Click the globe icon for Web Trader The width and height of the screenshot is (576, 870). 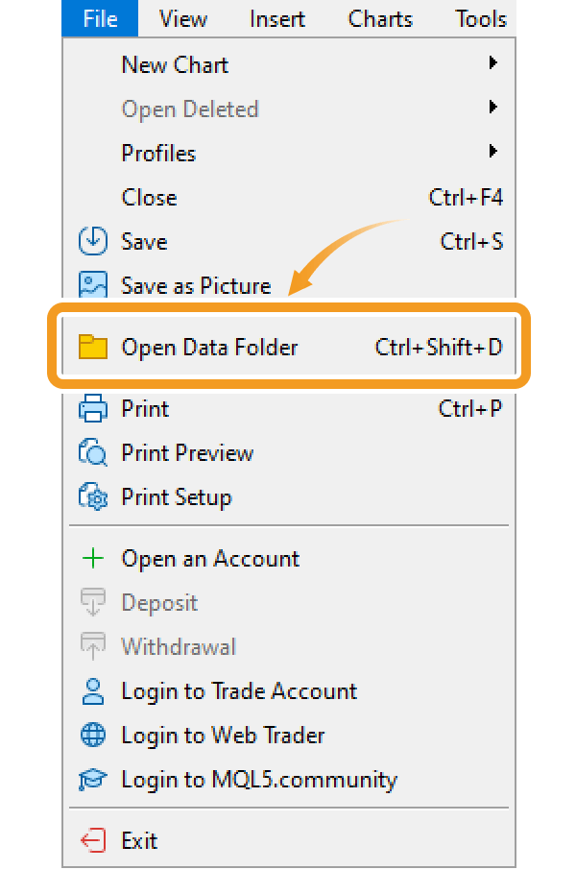point(93,736)
